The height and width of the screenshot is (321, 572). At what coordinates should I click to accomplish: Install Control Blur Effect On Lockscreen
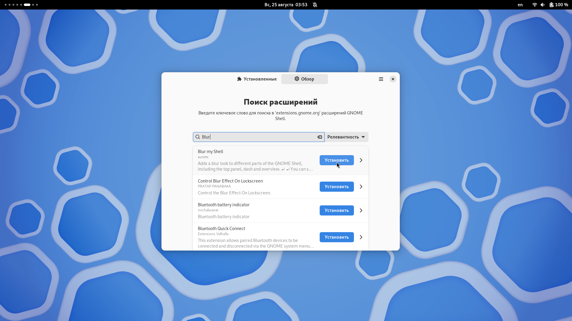[337, 187]
